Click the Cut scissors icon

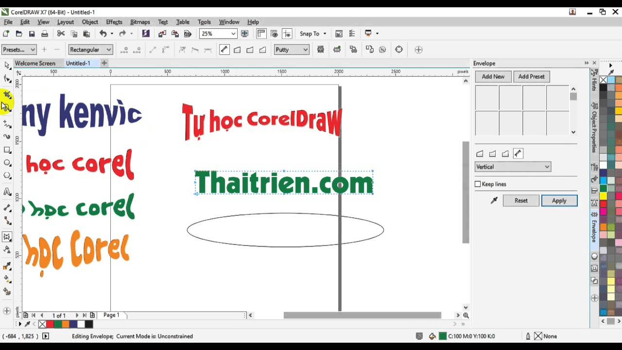tap(61, 34)
